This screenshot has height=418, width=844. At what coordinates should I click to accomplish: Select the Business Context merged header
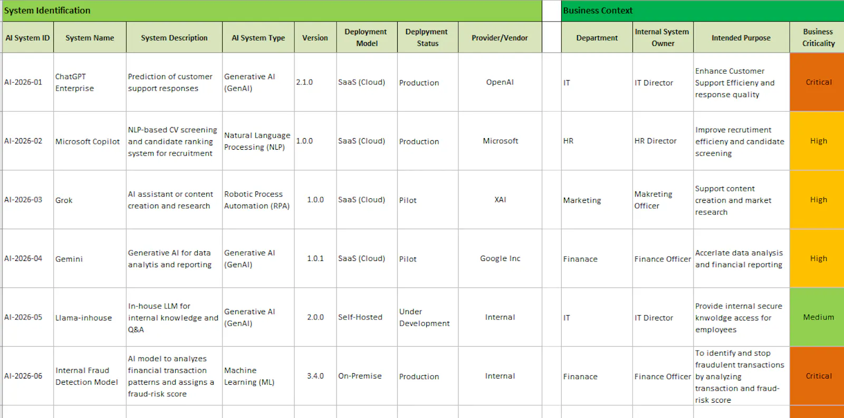[703, 11]
